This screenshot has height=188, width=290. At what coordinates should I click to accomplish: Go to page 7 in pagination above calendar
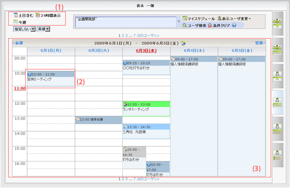tap(134, 35)
